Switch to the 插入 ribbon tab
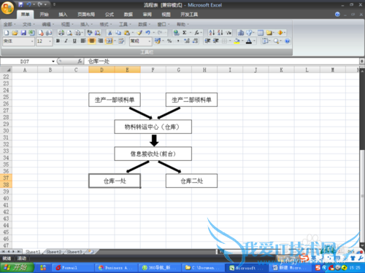This screenshot has width=365, height=273. tap(63, 15)
